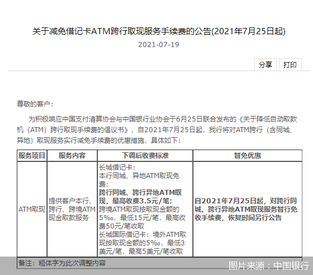313x275 pixels.
Task: Click the greeting 尊敬的客户
Action: point(35,104)
